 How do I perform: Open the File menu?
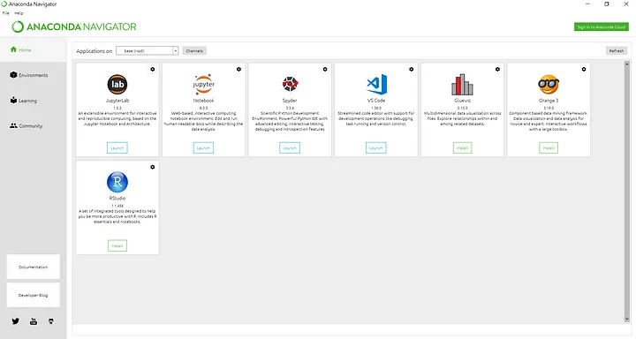point(5,13)
